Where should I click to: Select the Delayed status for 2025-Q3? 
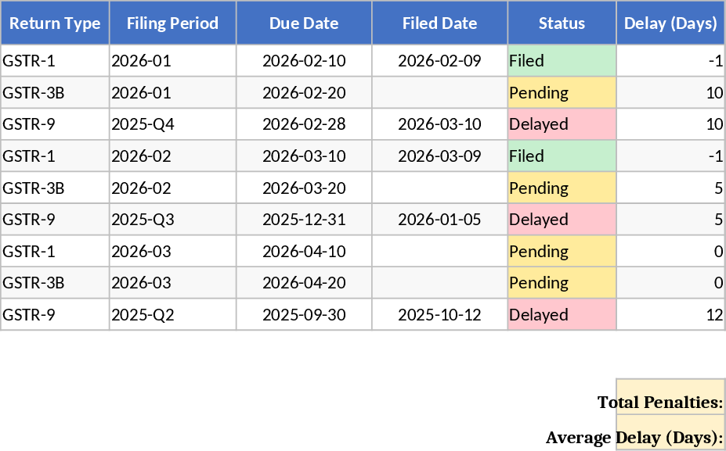562,220
